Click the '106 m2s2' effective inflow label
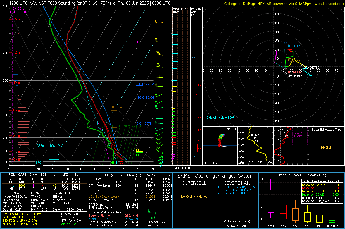The width and height of the screenshot is (345, 229). point(56,146)
